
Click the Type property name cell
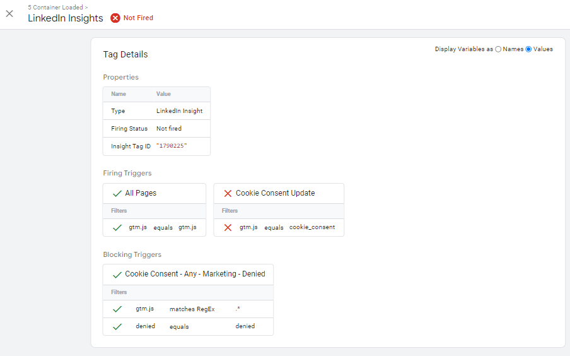(118, 110)
